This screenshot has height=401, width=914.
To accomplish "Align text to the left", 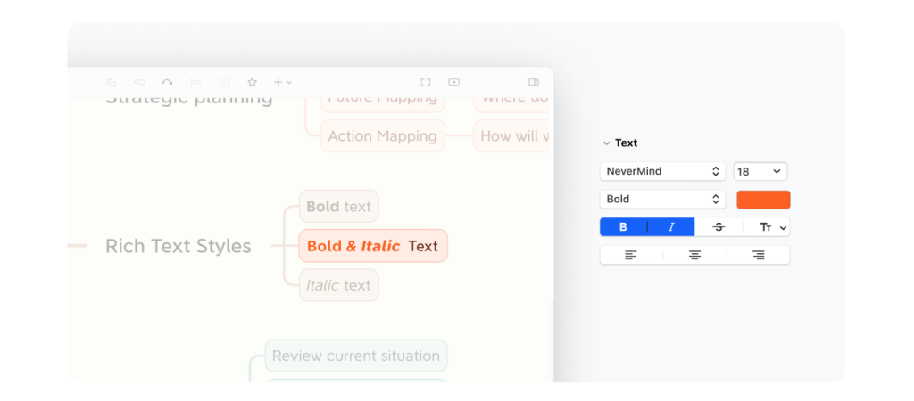I will (x=631, y=255).
